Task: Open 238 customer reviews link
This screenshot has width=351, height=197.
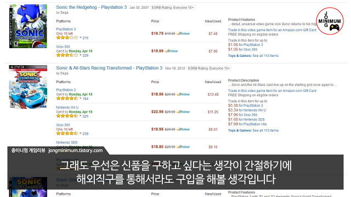Action: [86, 134]
